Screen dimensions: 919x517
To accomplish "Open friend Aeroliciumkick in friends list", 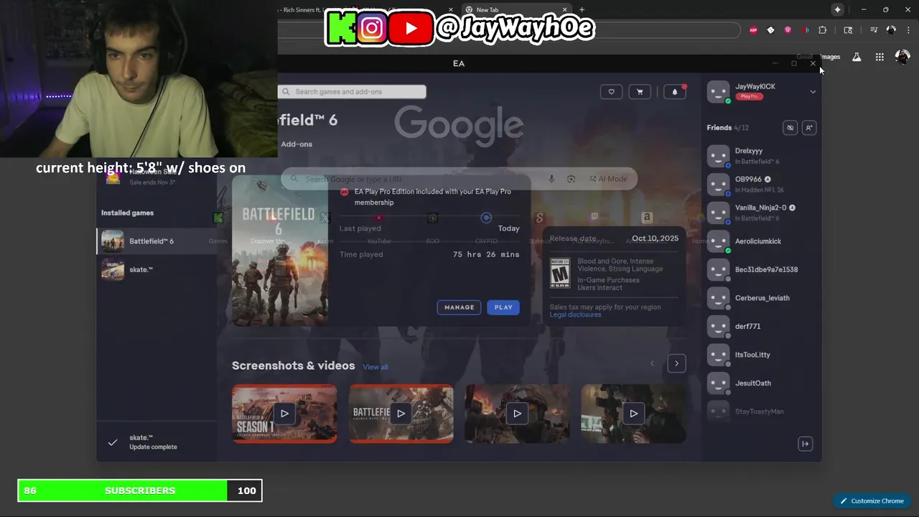I will tap(761, 241).
